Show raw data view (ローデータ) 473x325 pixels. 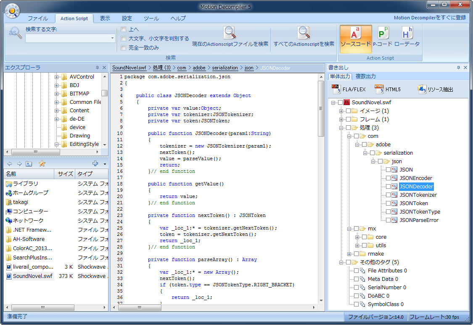coord(407,37)
